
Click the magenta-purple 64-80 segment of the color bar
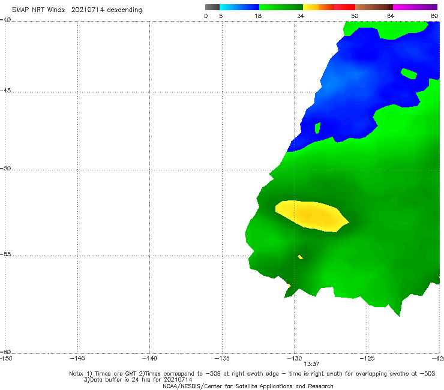(x=415, y=7)
